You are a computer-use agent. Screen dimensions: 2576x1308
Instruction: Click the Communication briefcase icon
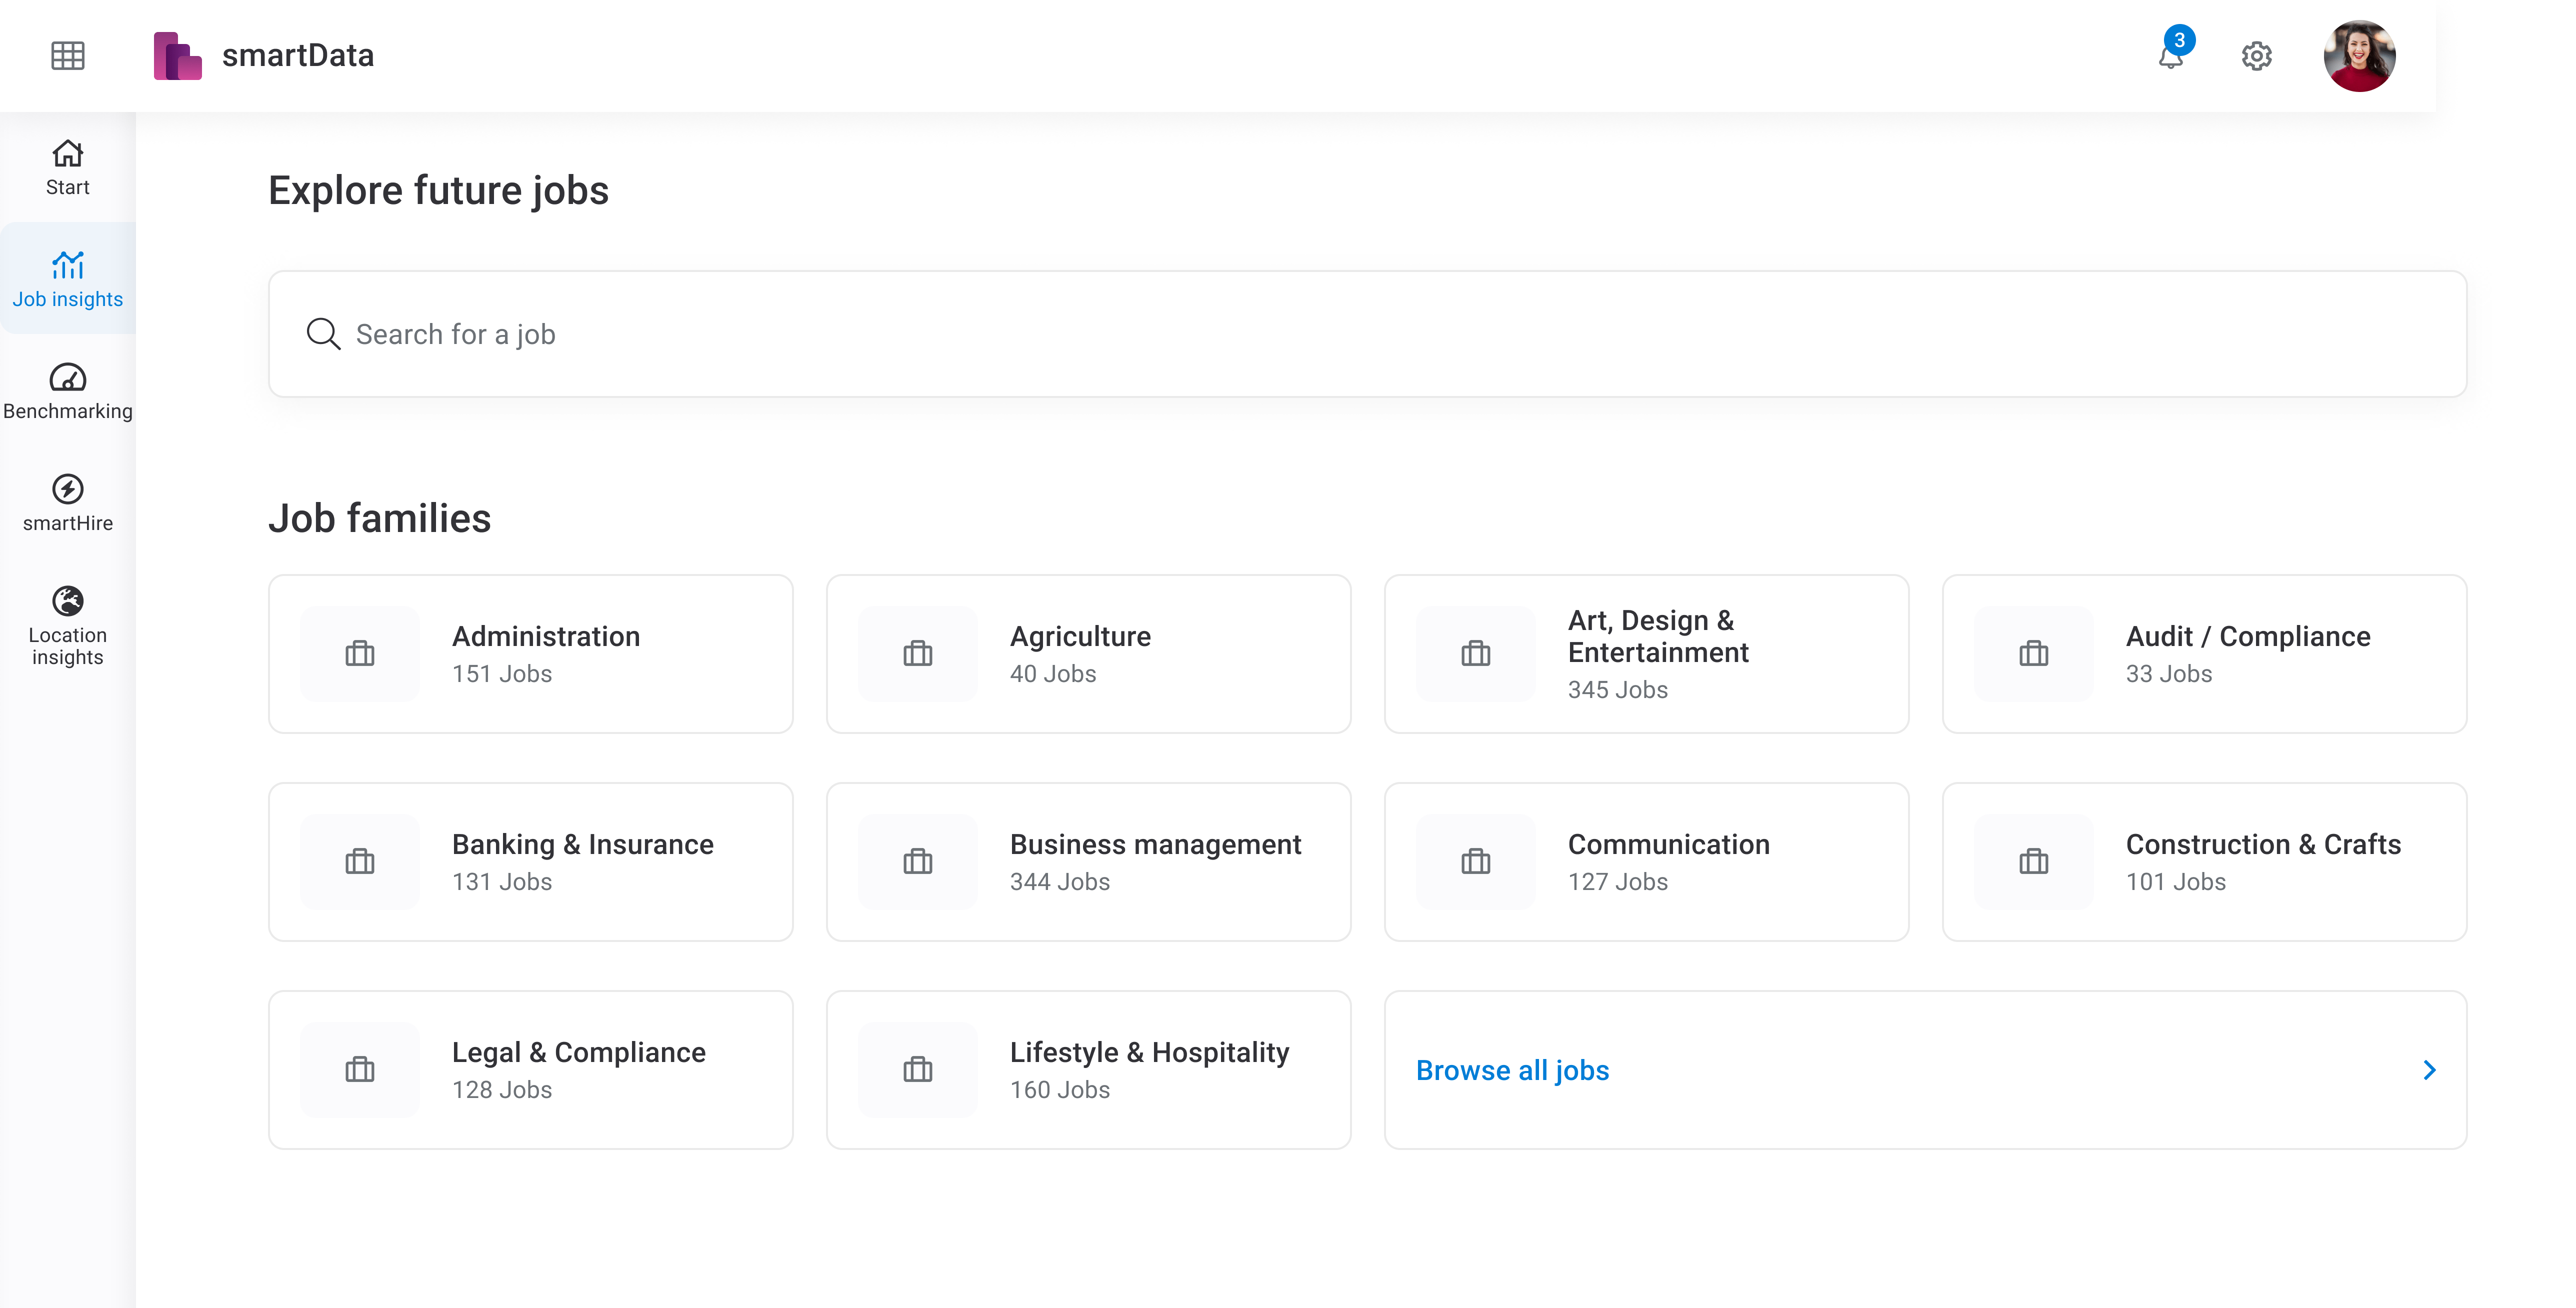click(1476, 862)
